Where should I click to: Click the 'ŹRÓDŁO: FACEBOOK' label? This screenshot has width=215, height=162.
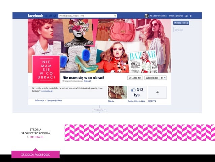click(35, 155)
